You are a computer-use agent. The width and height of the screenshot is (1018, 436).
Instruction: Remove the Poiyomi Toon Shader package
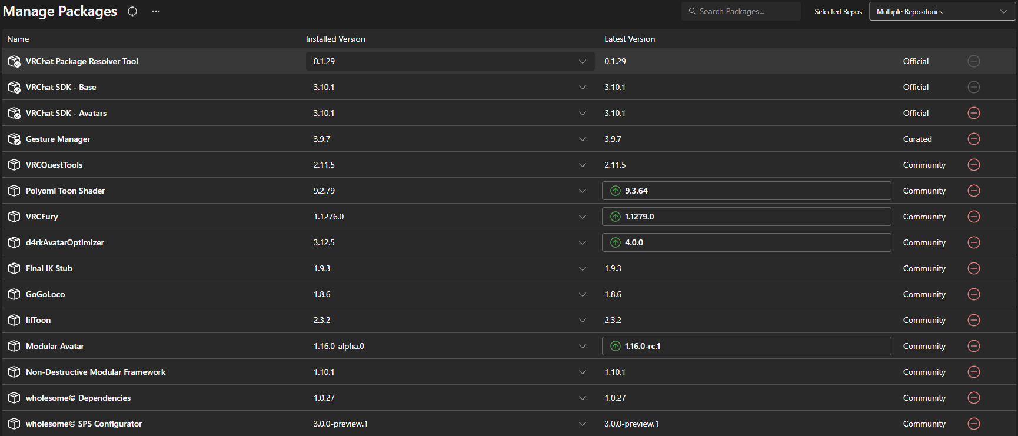[974, 191]
